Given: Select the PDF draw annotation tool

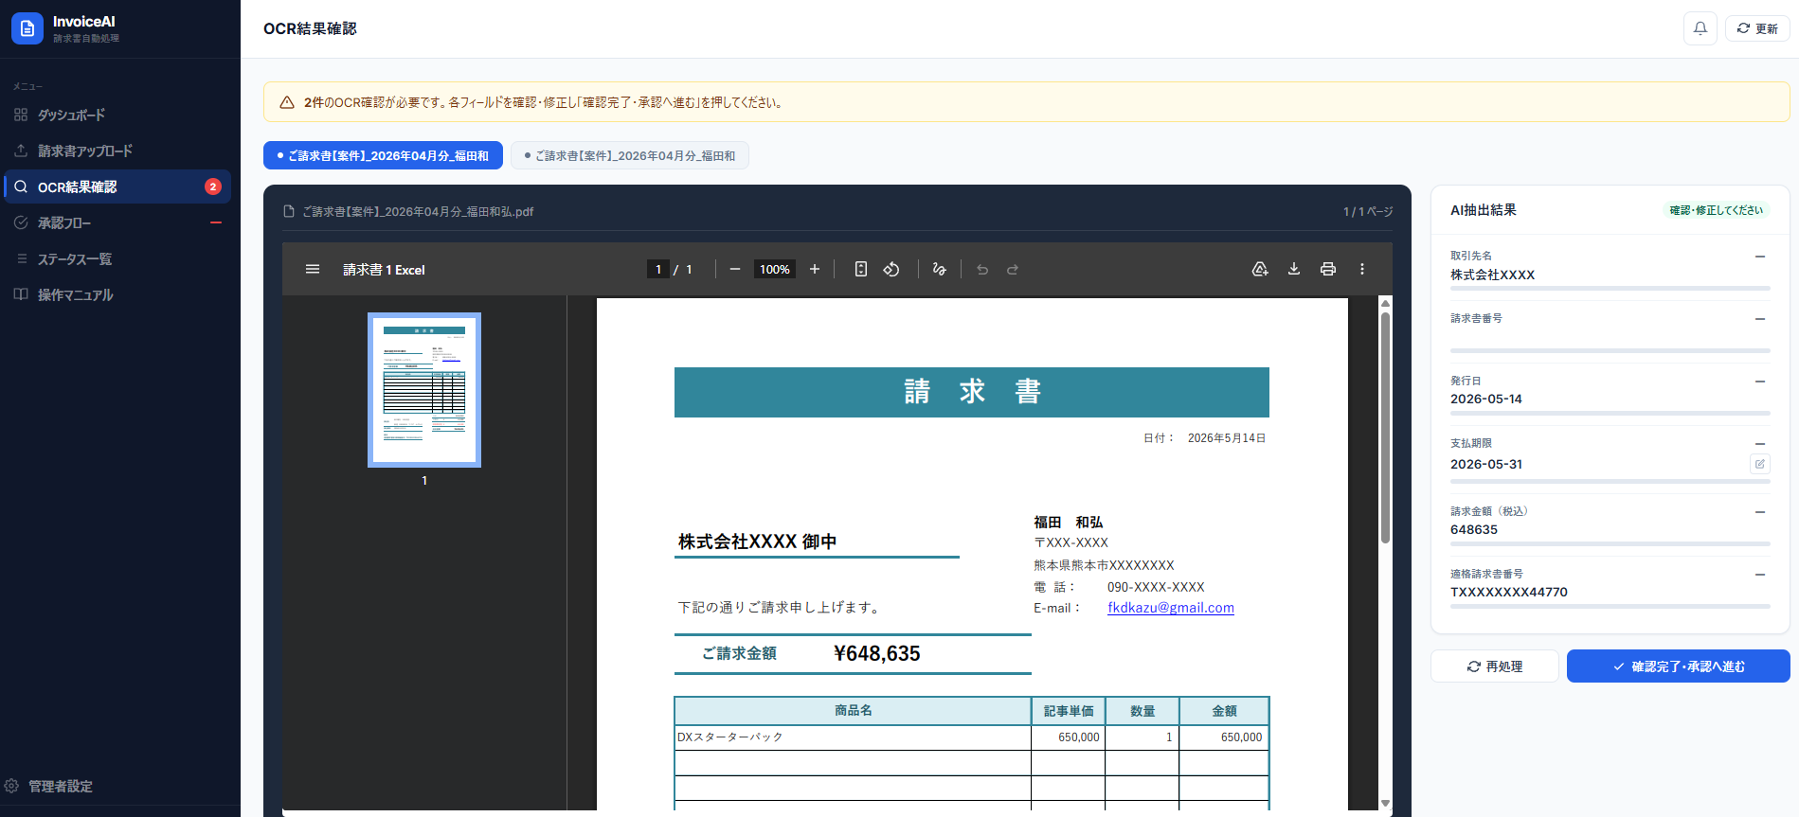Looking at the screenshot, I should tap(939, 269).
